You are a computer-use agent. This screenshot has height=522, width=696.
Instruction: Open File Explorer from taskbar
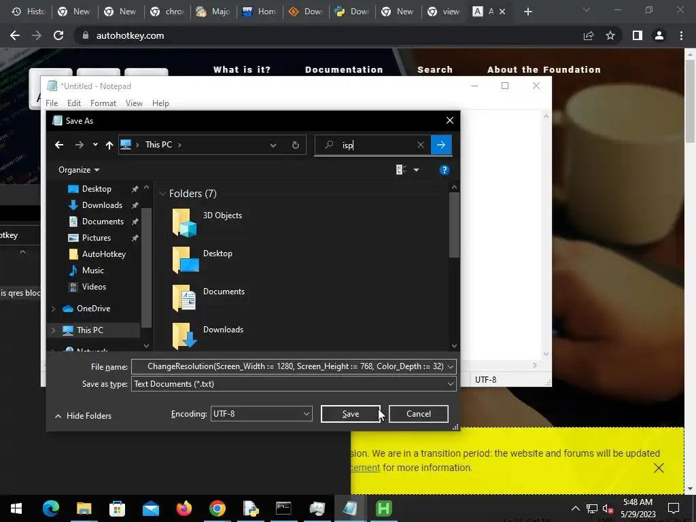[x=84, y=508]
